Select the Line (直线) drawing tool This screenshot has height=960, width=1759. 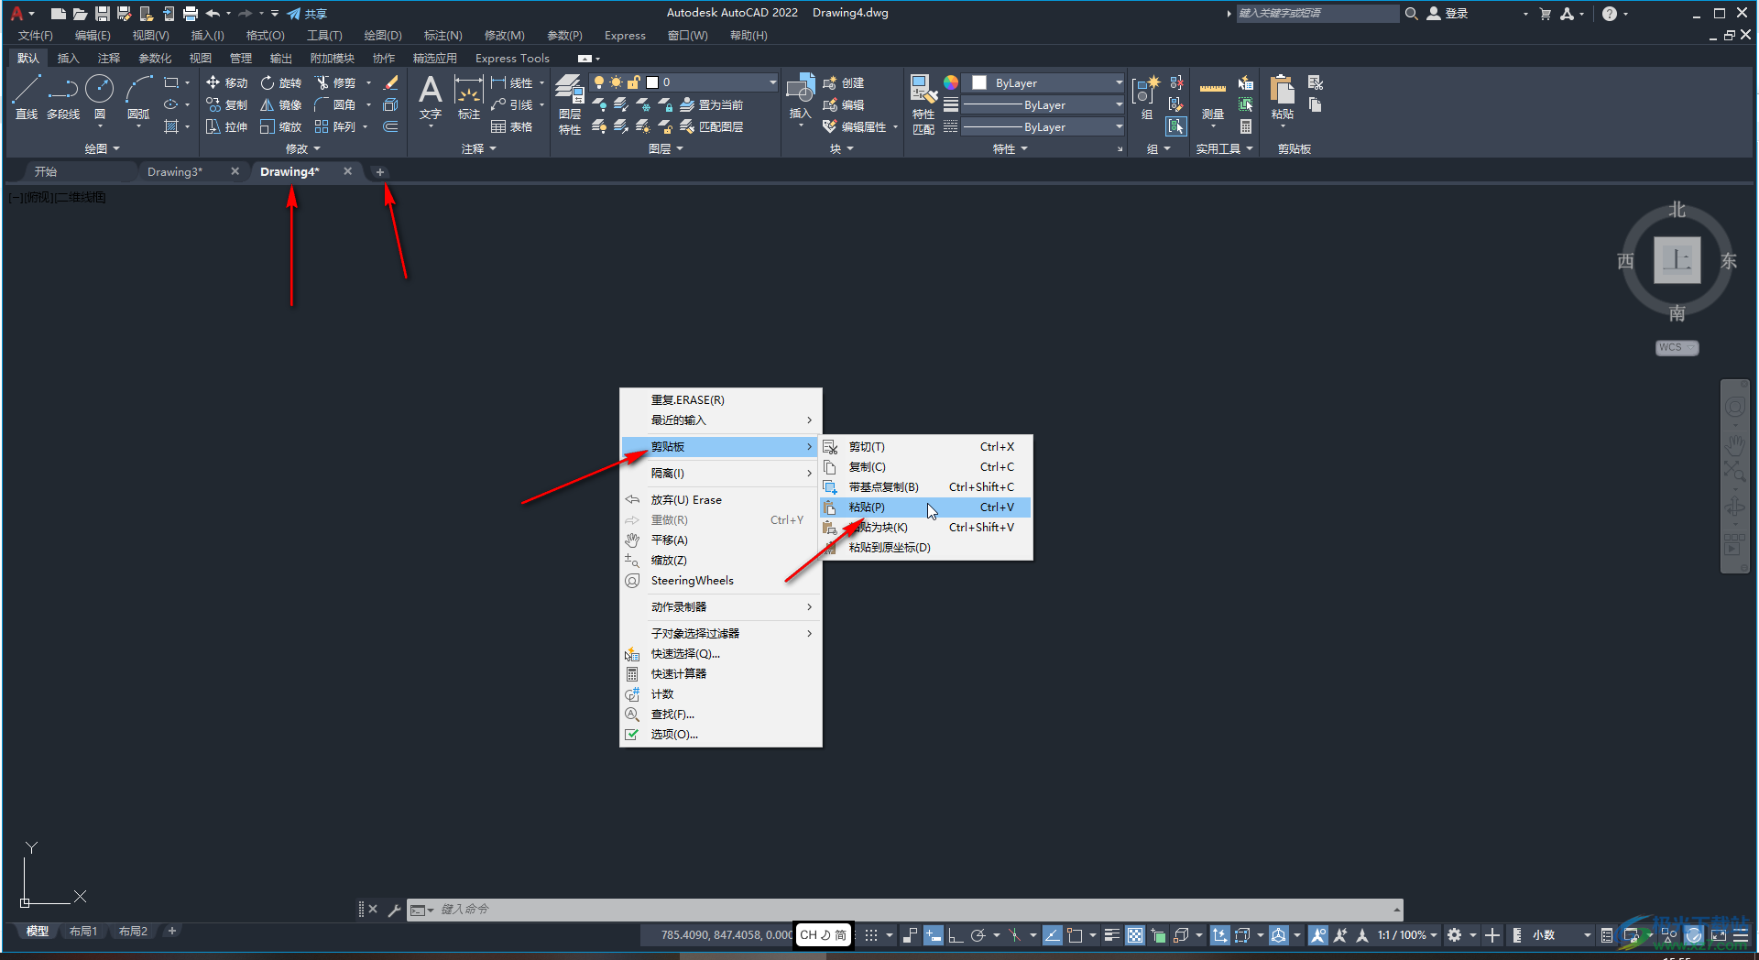pos(26,97)
